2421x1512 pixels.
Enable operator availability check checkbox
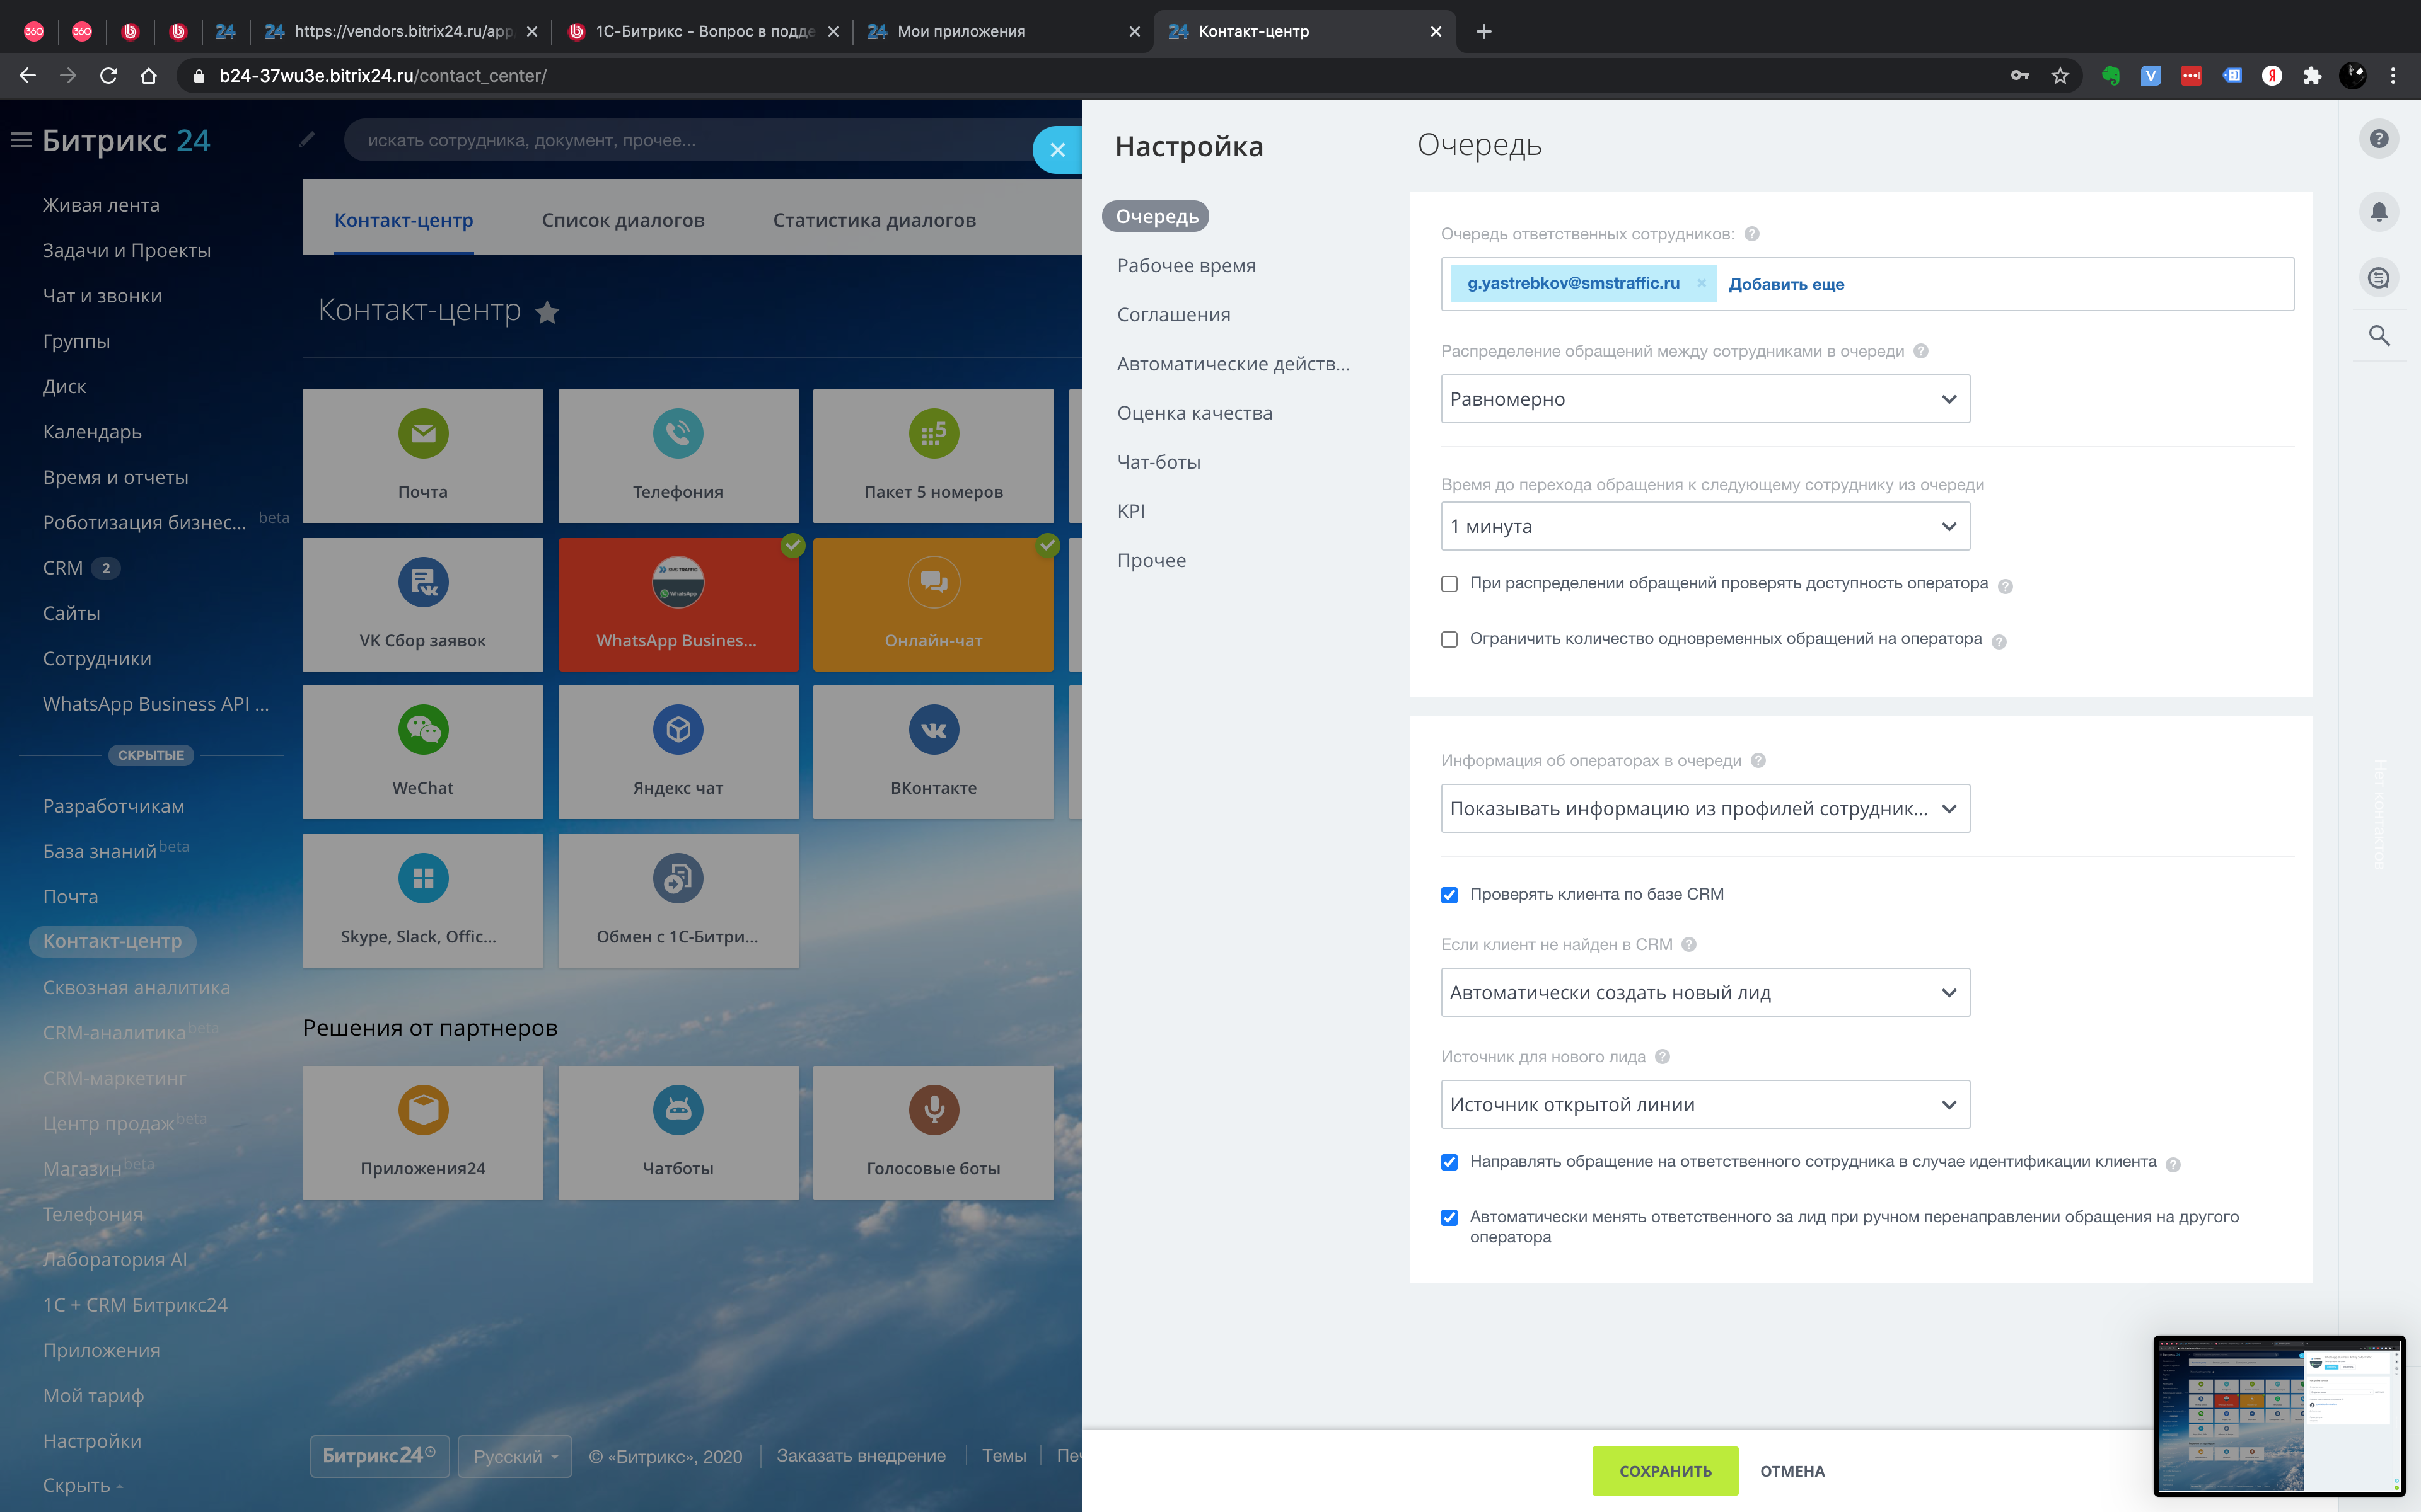point(1449,584)
